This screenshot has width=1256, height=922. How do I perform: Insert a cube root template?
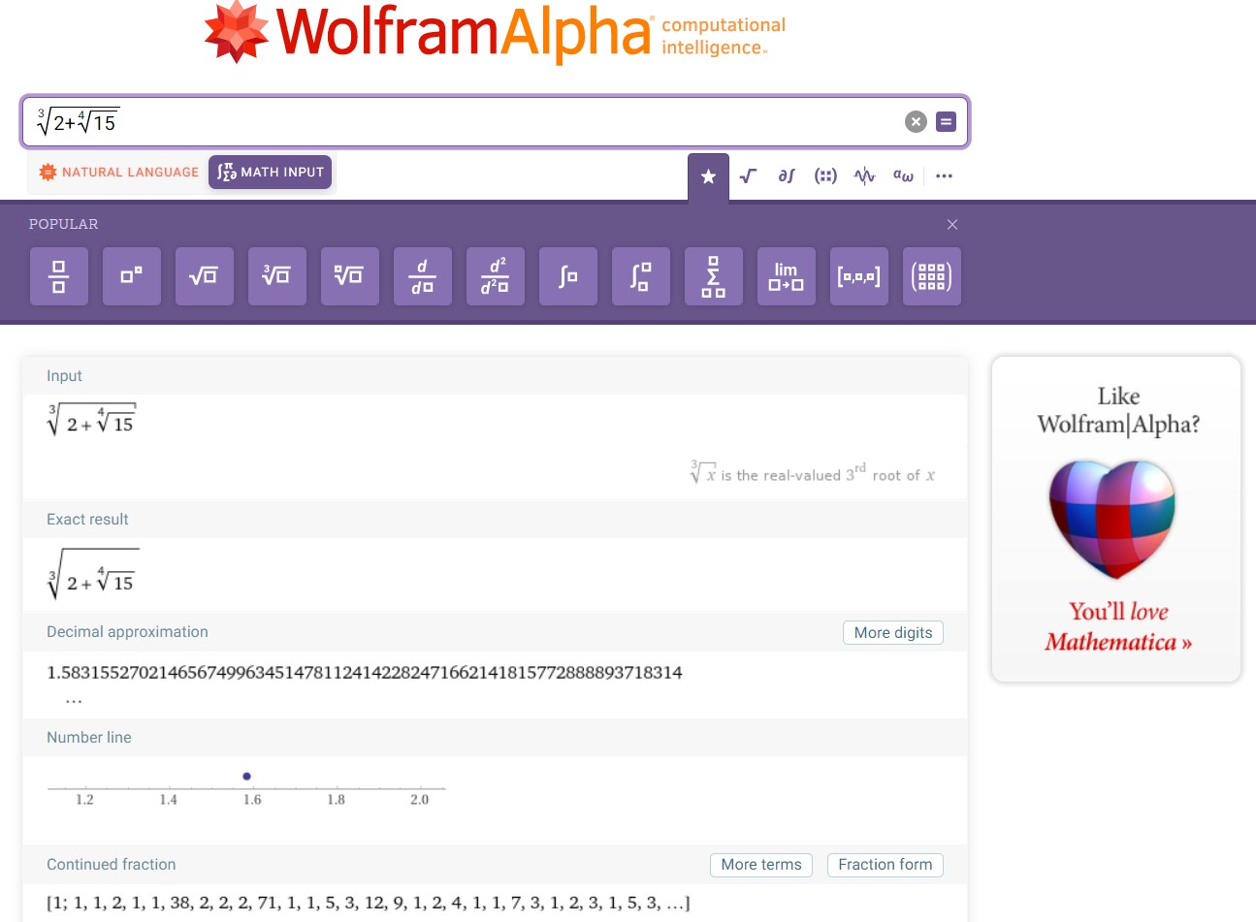click(x=277, y=276)
